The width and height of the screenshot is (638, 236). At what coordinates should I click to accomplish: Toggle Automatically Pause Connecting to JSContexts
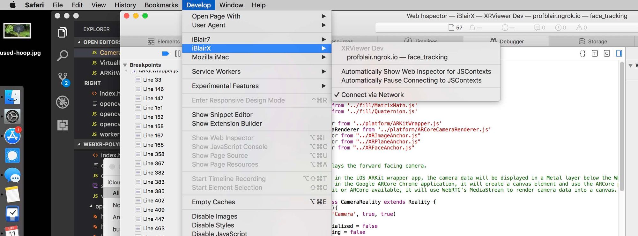tap(416, 80)
